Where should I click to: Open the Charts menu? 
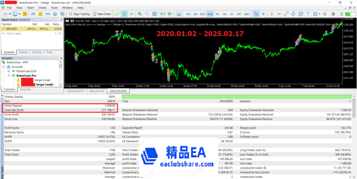click(x=42, y=8)
